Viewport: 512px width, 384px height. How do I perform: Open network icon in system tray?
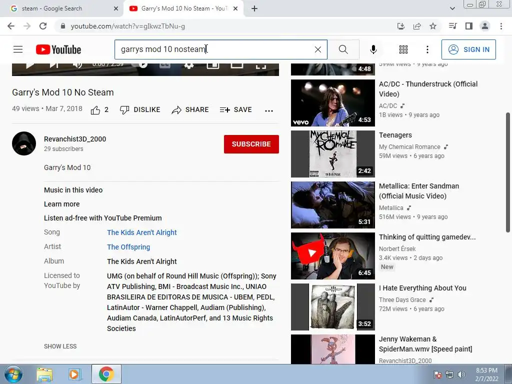449,374
